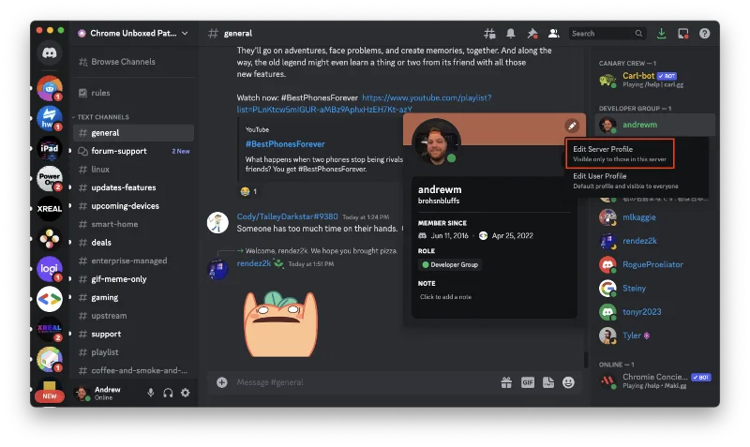Click the pencil edit profile icon

572,126
